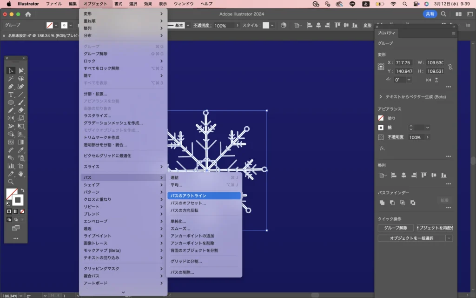Click the 共有 share button
Image resolution: width=476 pixels, height=298 pixels.
(x=430, y=14)
